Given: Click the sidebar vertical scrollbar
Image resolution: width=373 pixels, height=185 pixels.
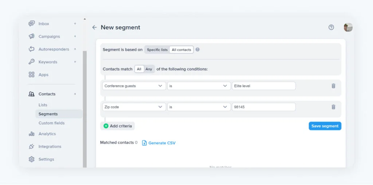Looking at the screenshot, I should (85, 109).
